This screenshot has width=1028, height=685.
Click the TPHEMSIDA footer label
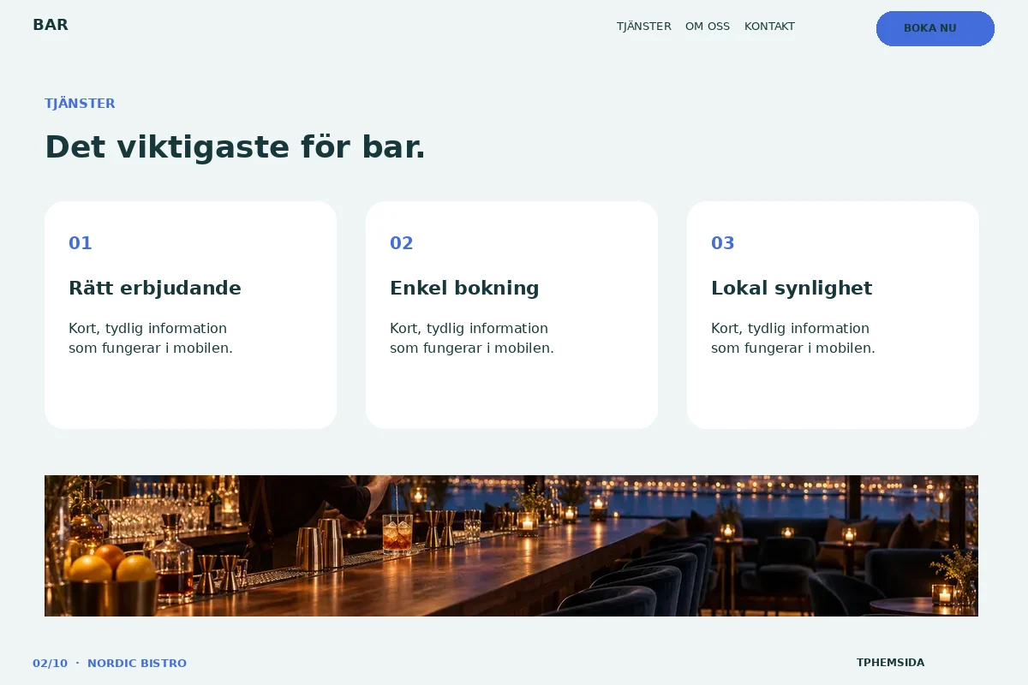tap(890, 663)
